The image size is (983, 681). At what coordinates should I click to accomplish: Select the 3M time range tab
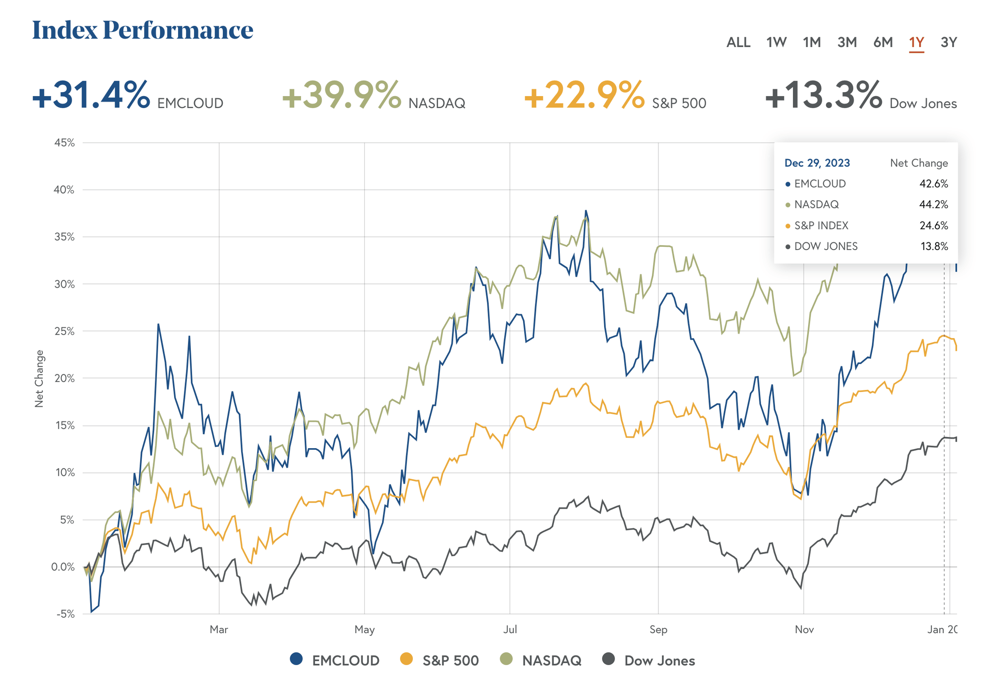tap(847, 42)
